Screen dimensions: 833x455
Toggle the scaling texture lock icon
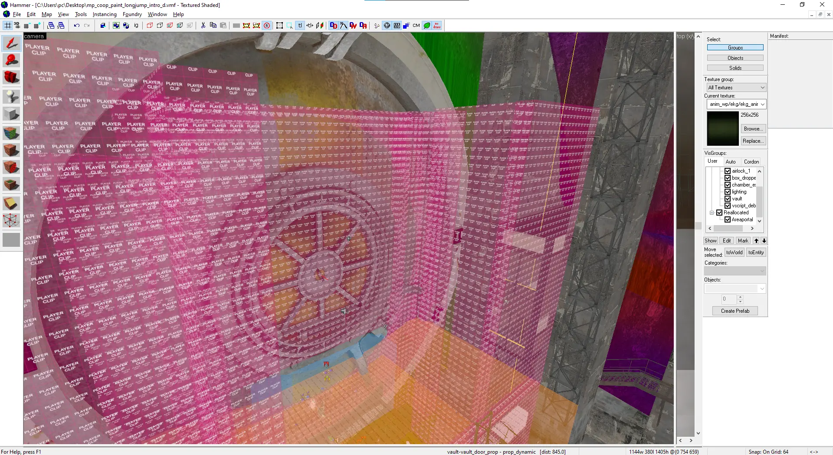click(x=310, y=26)
